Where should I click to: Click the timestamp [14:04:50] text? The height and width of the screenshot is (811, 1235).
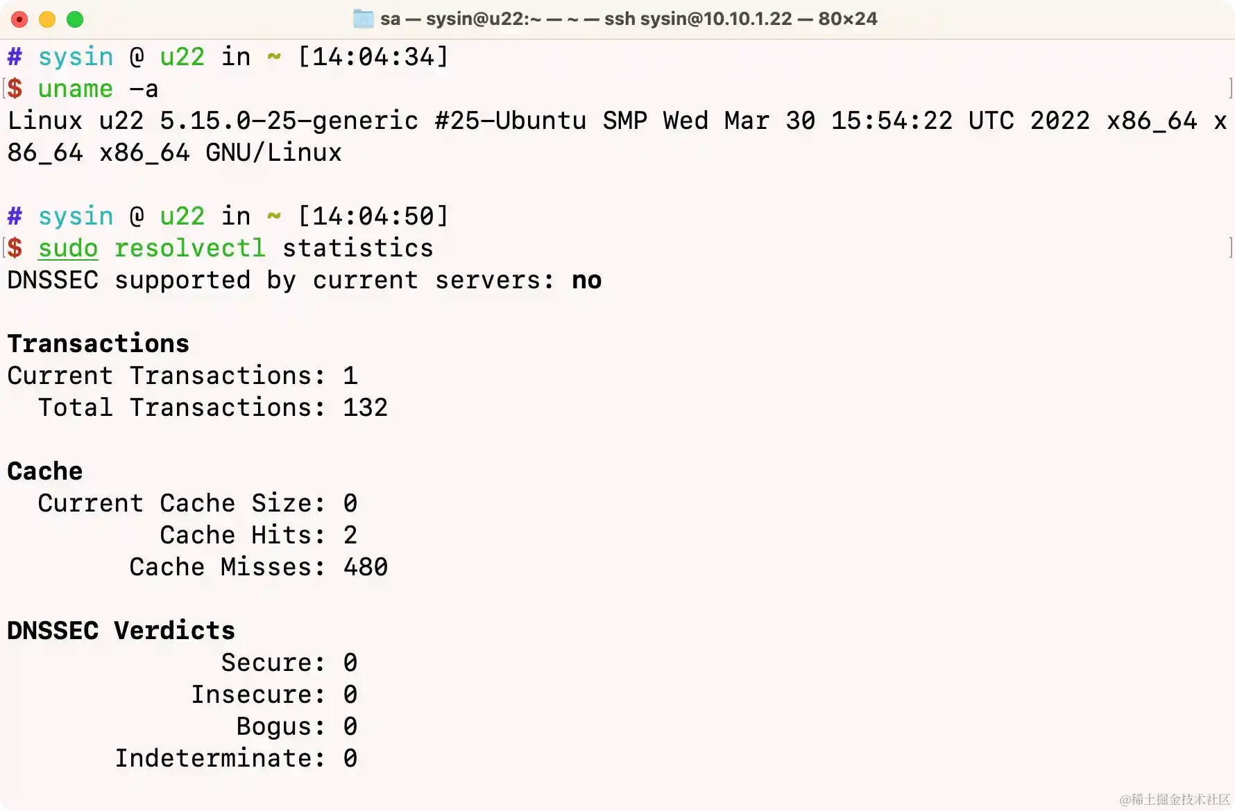point(373,216)
